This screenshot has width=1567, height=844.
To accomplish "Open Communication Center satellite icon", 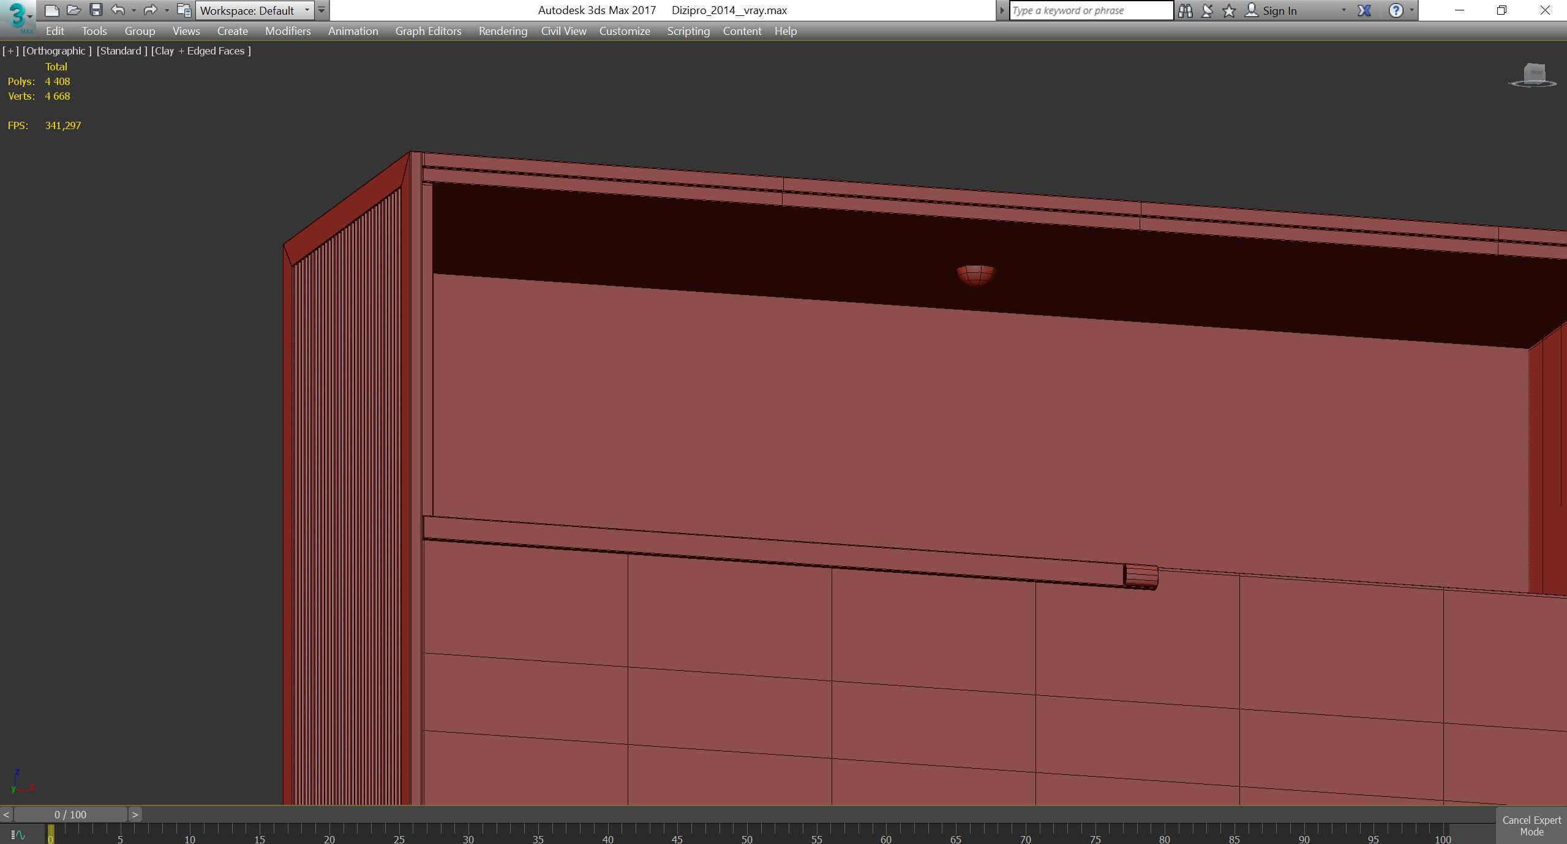I will point(1207,10).
